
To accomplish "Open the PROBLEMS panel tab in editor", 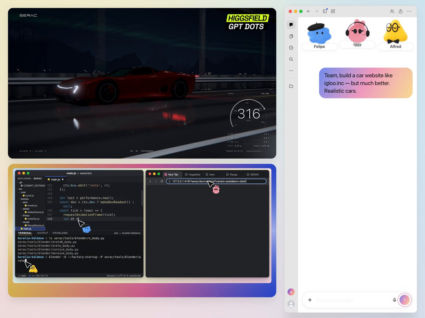I will [x=60, y=233].
